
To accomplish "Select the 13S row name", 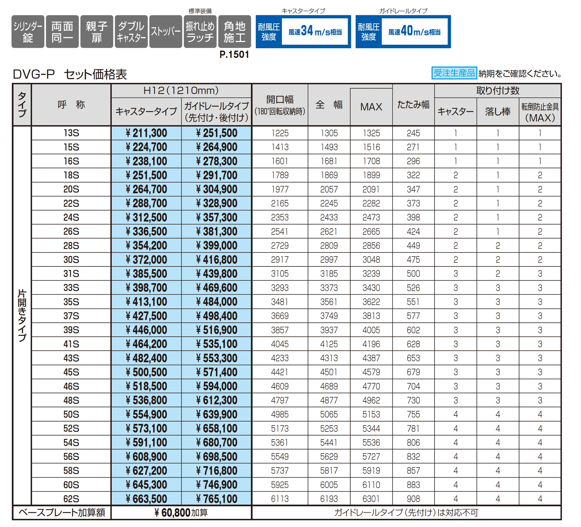I will tap(71, 133).
